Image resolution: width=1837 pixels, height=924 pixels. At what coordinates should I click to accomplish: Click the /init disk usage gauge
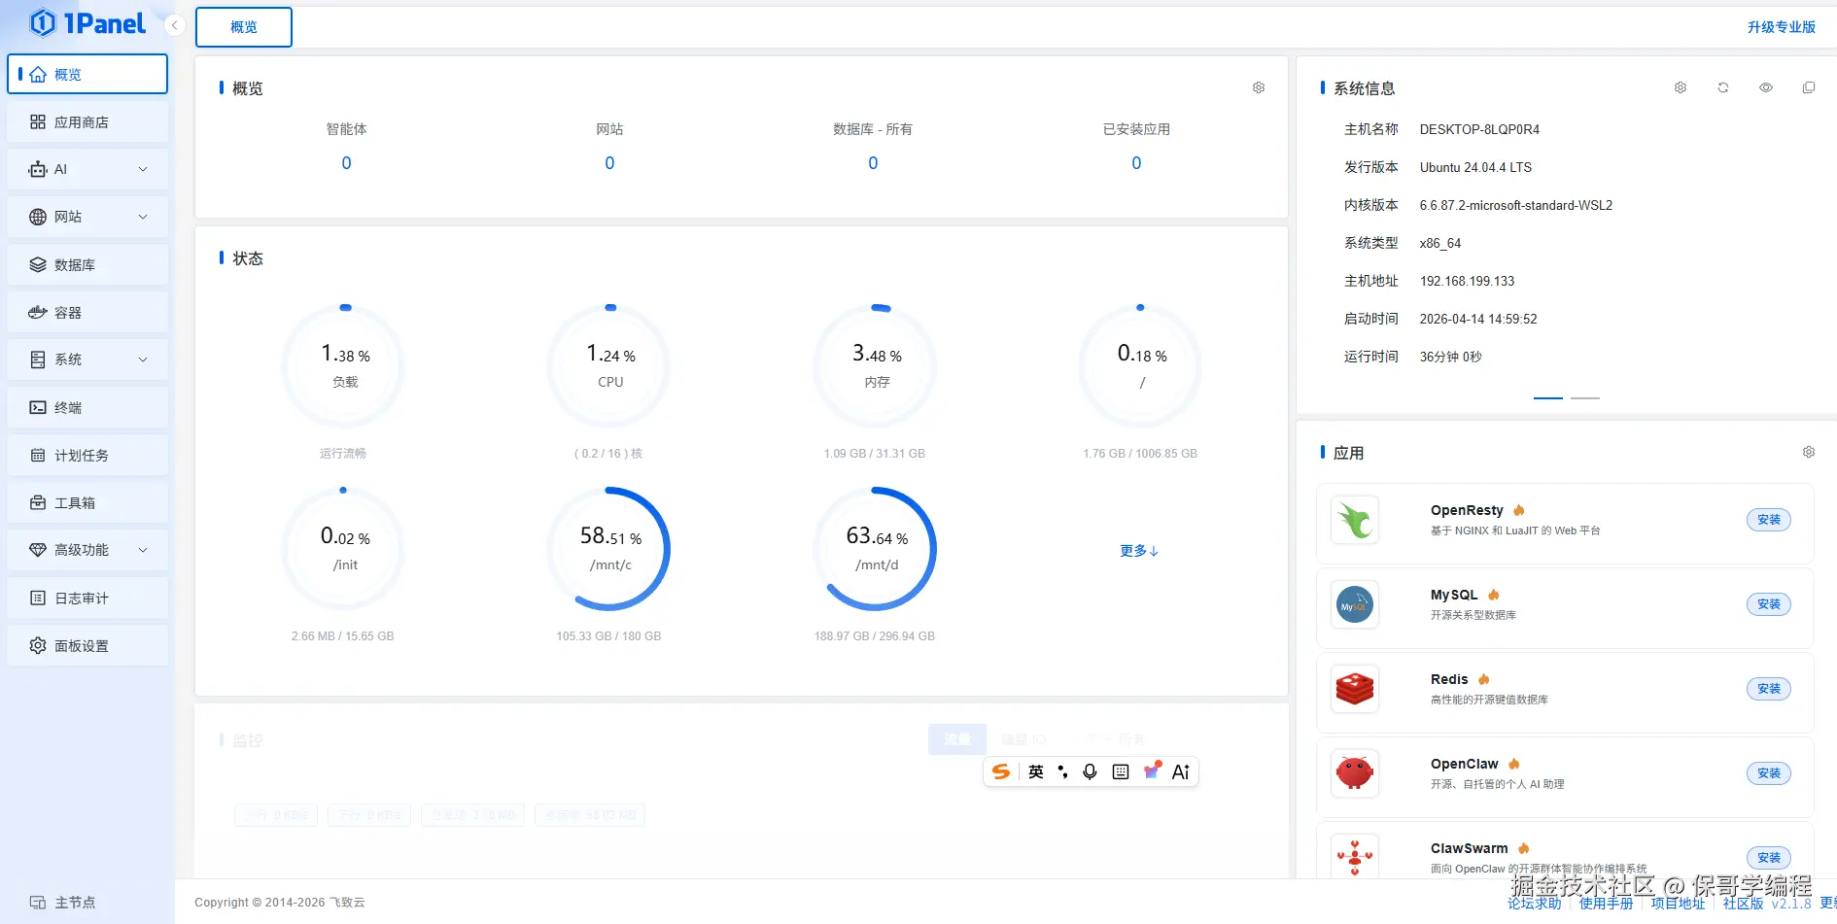click(x=344, y=549)
